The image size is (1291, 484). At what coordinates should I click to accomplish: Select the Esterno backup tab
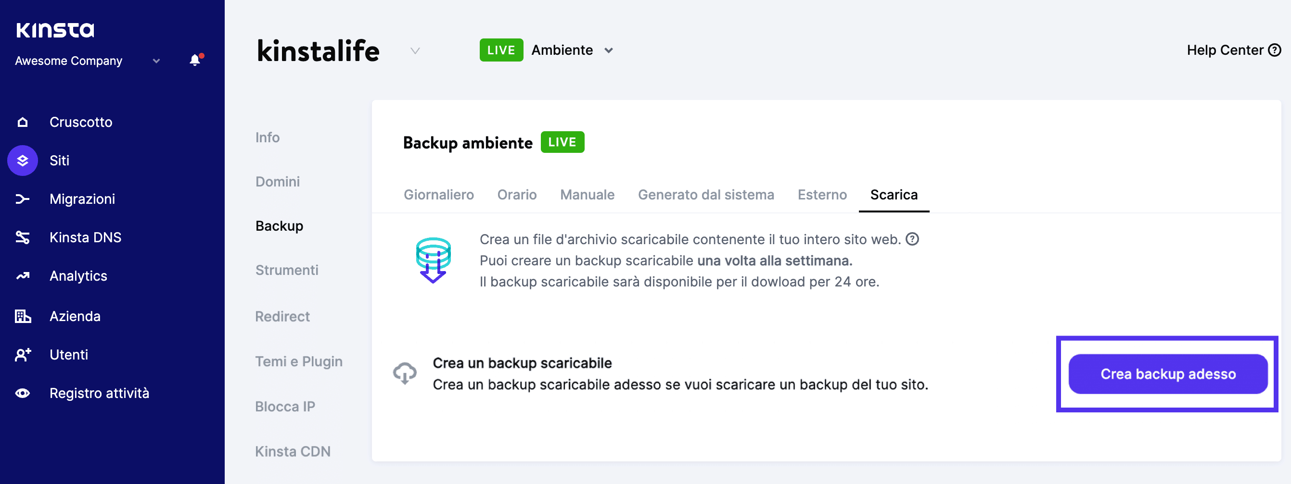click(821, 195)
